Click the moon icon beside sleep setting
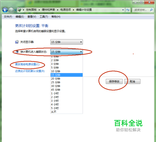 click(x=17, y=52)
